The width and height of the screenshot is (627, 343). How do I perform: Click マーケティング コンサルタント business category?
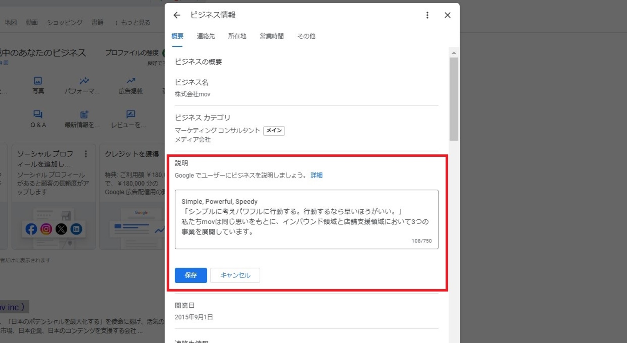tap(217, 130)
